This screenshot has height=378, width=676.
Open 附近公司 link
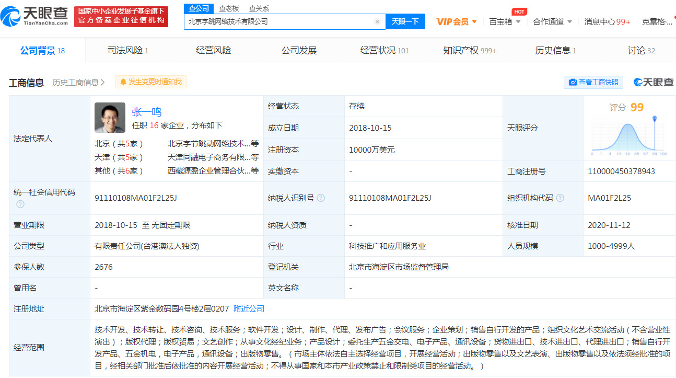[249, 309]
